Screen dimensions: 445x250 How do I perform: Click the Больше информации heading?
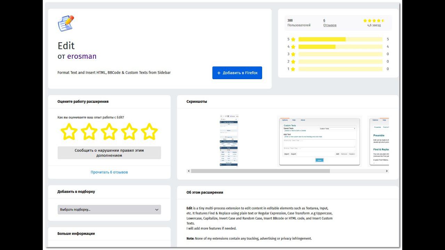click(x=76, y=234)
